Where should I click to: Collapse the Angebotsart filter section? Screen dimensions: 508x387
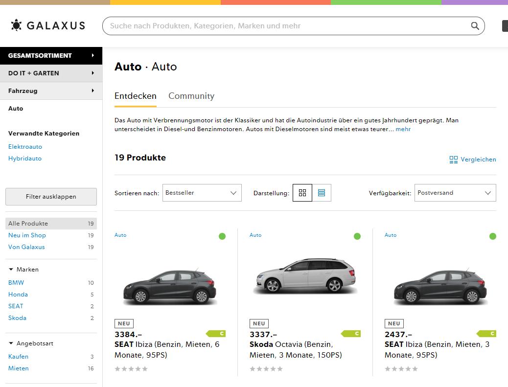pyautogui.click(x=11, y=343)
